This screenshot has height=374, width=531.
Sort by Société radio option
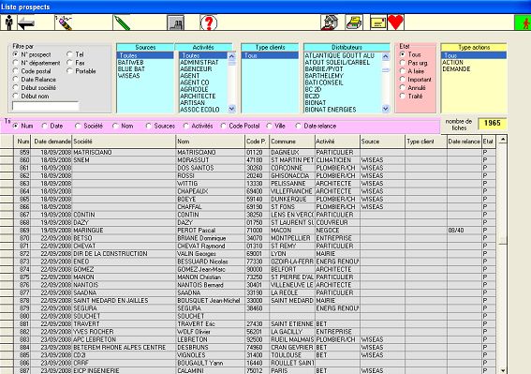(x=78, y=126)
